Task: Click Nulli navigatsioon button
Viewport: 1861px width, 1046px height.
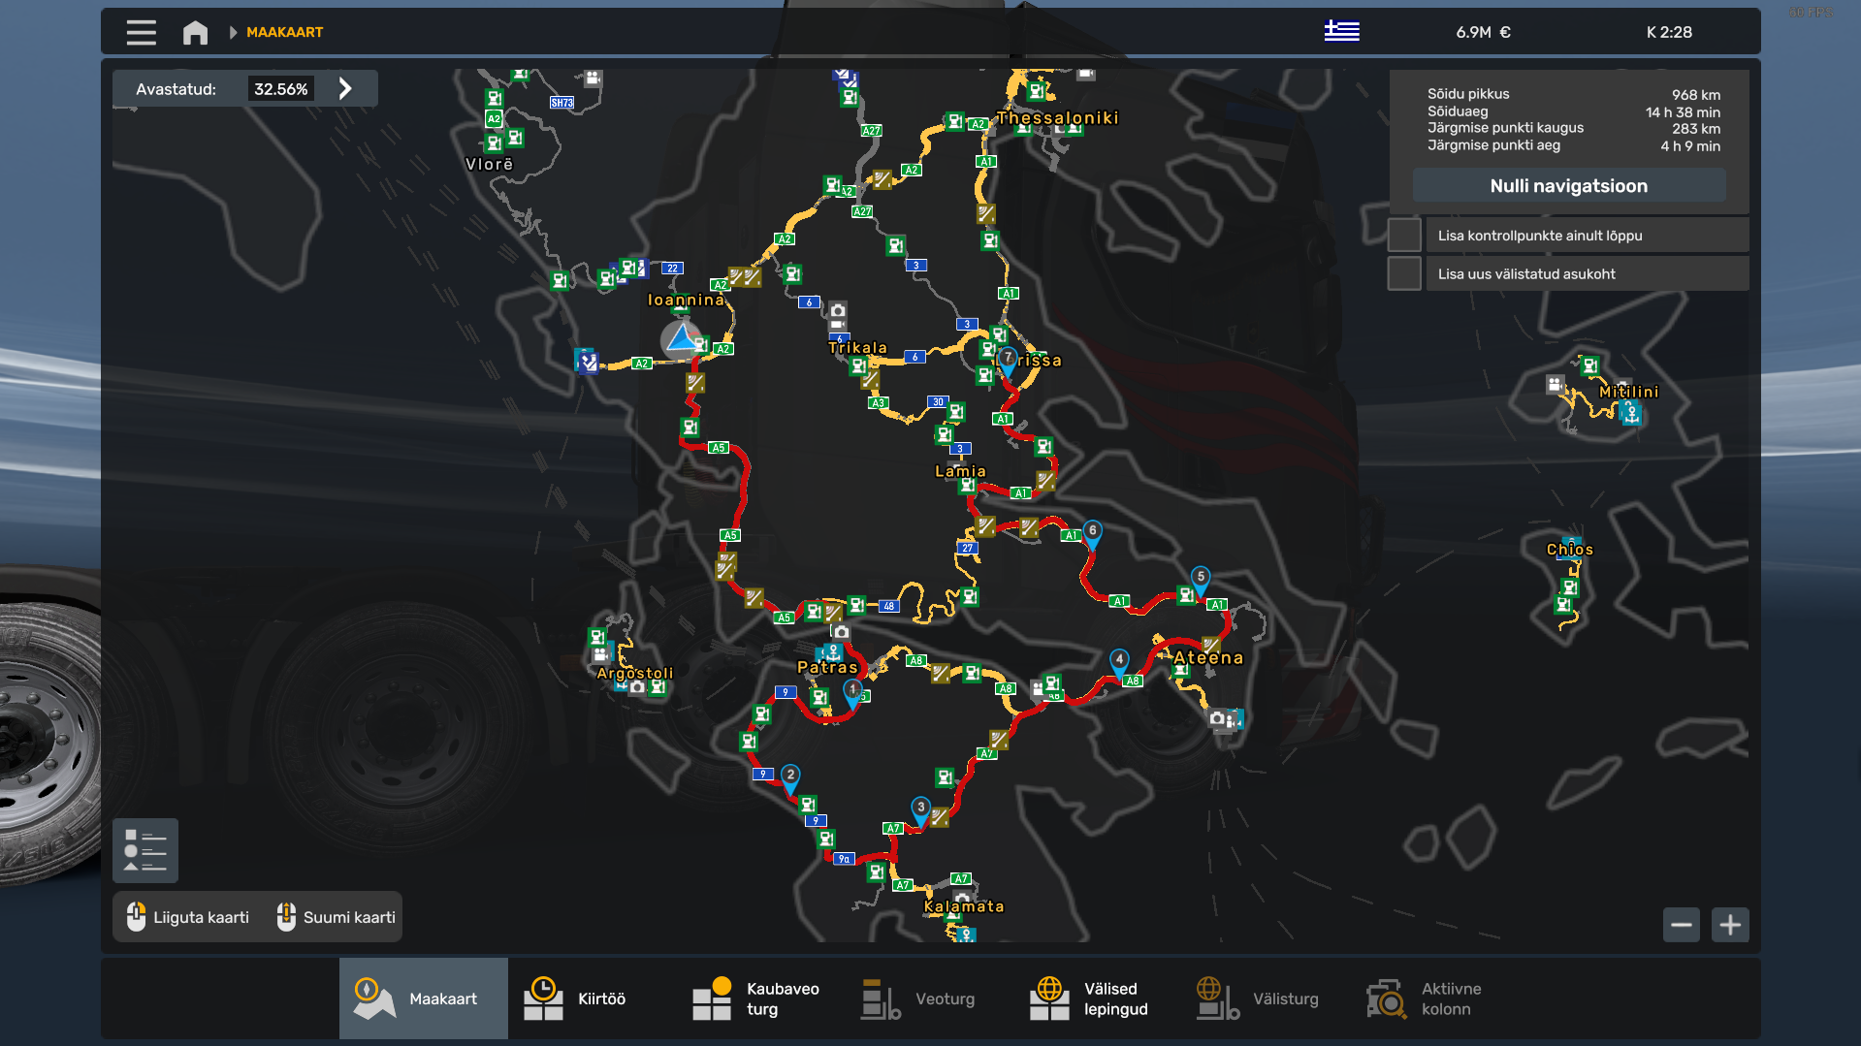Action: click(x=1568, y=185)
